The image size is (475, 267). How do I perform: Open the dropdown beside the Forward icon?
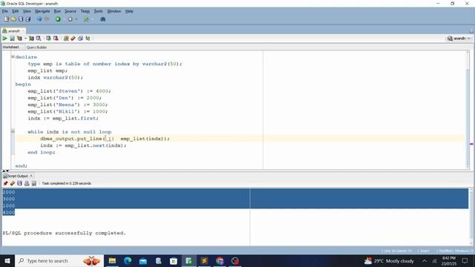76,19
